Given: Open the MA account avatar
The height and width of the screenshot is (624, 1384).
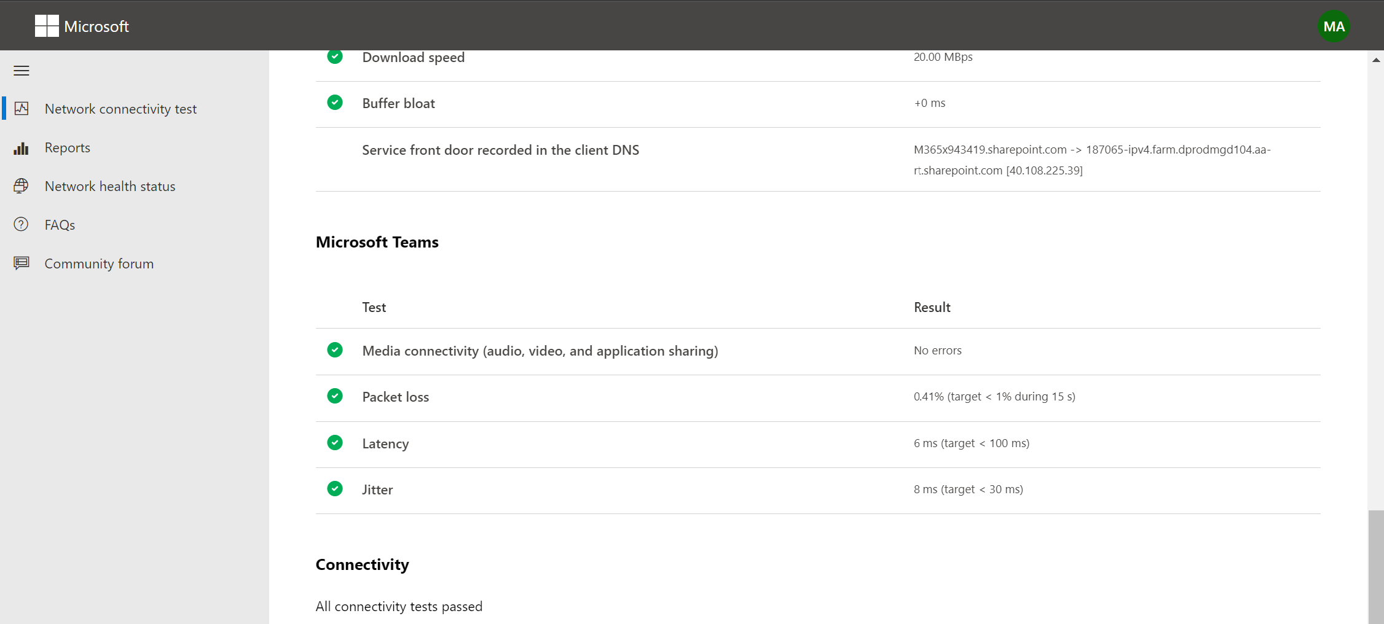Looking at the screenshot, I should coord(1334,26).
